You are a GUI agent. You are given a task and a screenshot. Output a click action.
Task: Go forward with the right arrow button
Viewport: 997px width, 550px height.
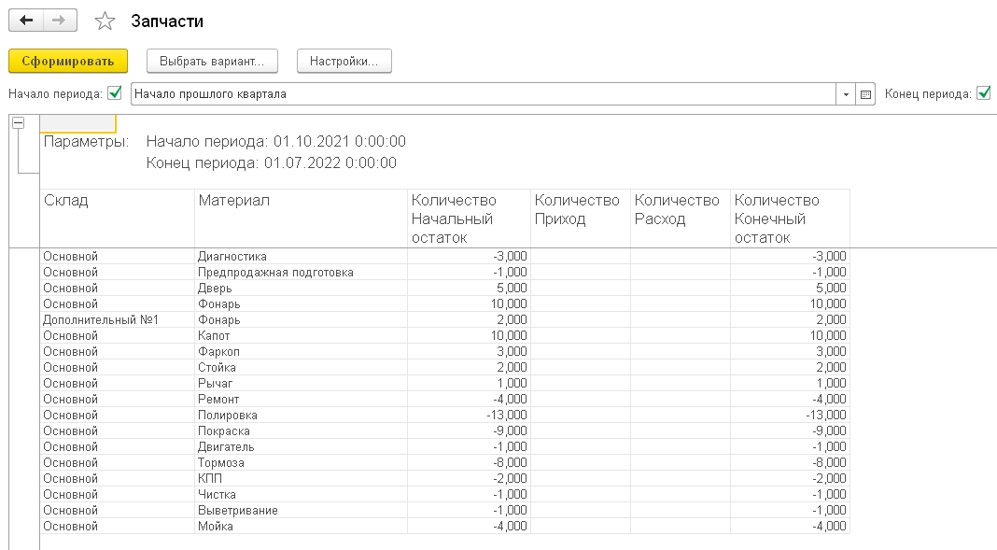click(60, 21)
